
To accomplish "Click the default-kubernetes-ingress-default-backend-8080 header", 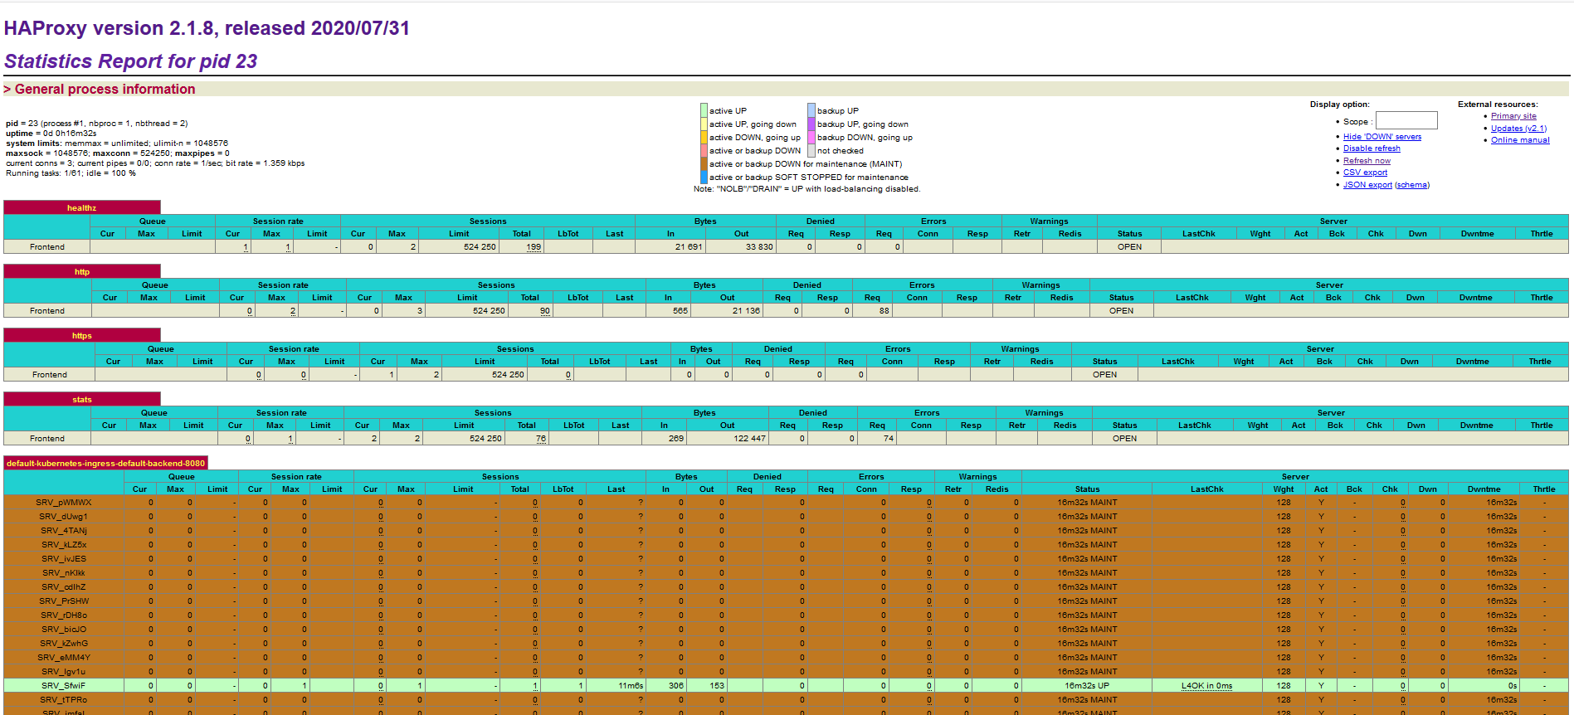I will (105, 464).
